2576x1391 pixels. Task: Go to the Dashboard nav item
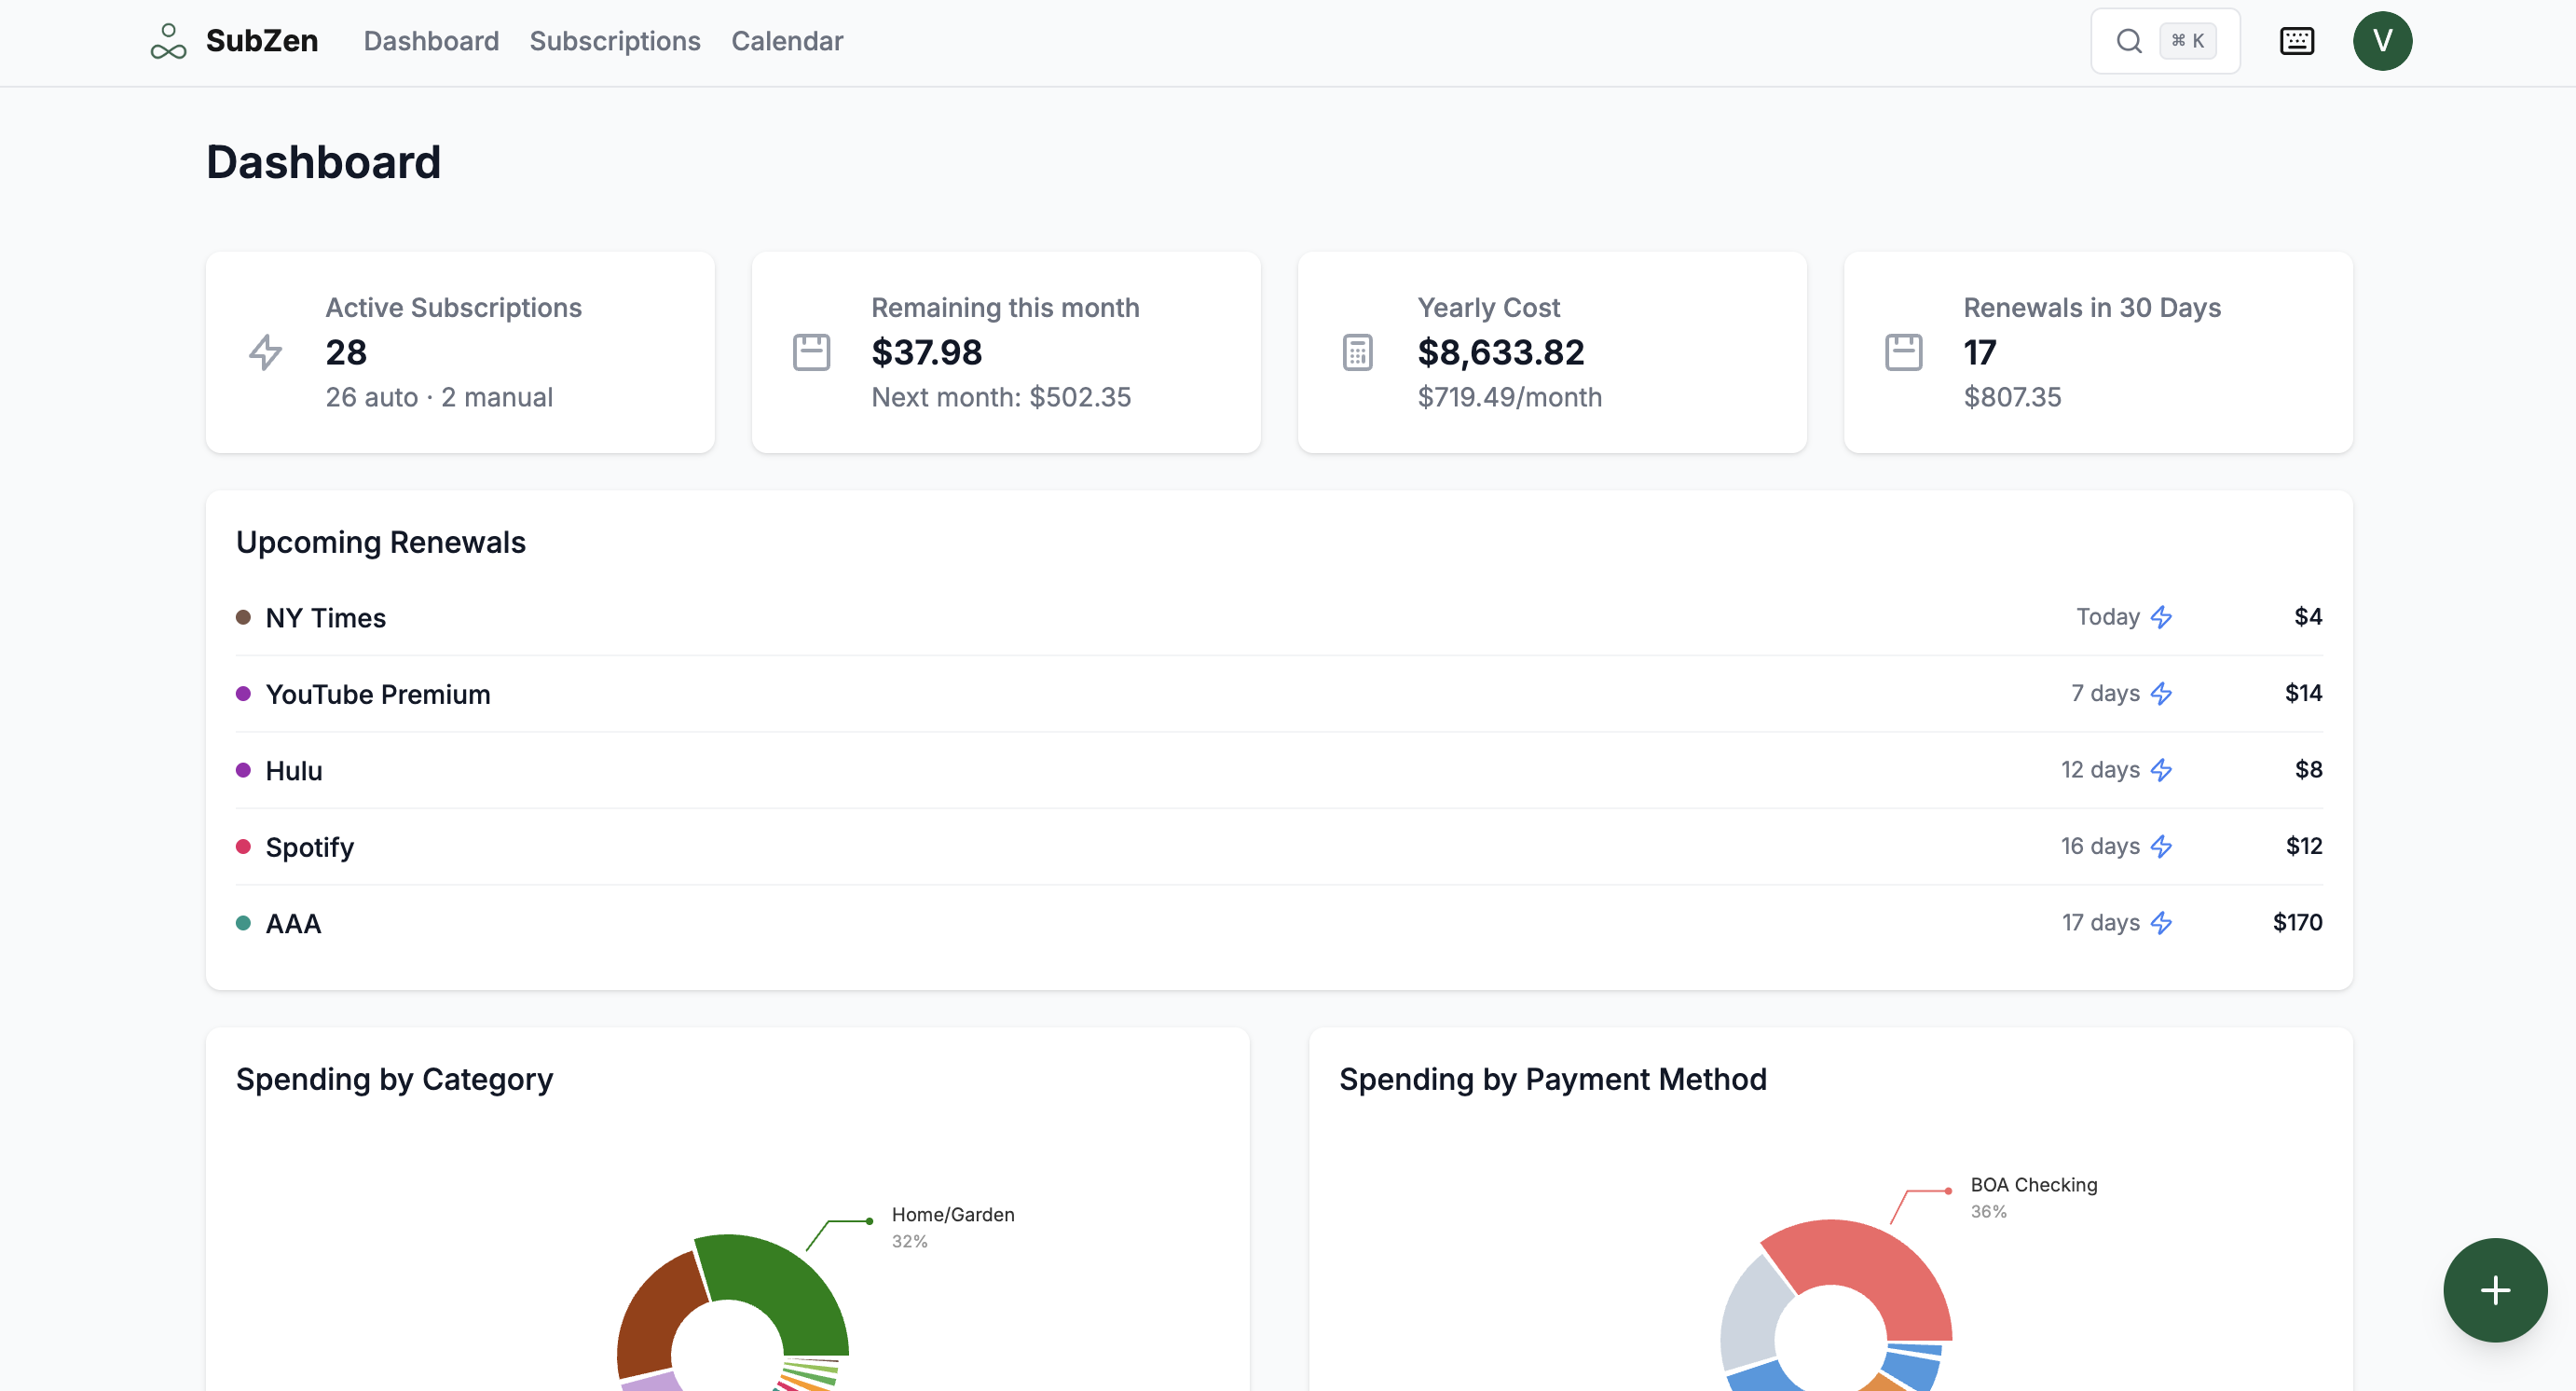click(x=431, y=41)
